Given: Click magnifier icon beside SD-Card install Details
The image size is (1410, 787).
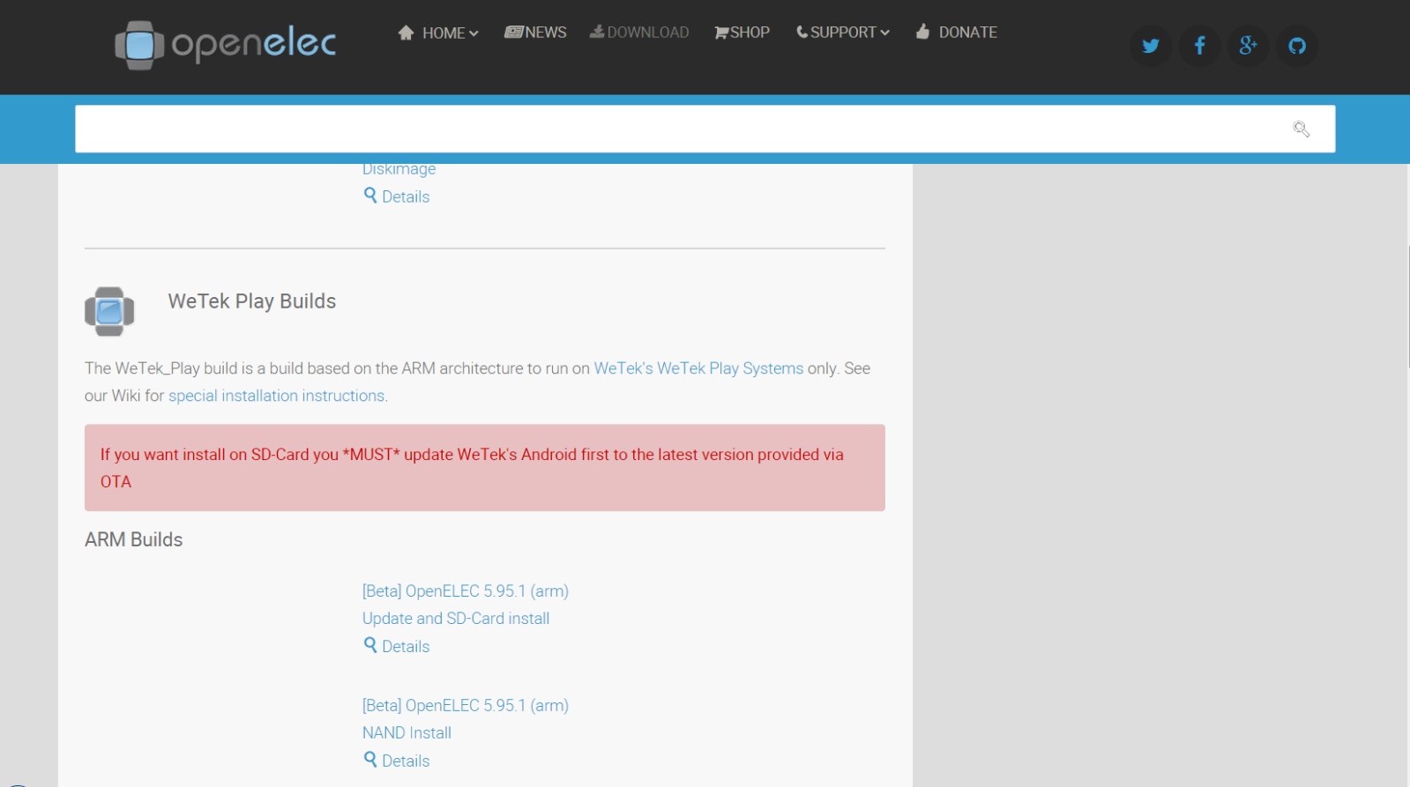Looking at the screenshot, I should 370,644.
